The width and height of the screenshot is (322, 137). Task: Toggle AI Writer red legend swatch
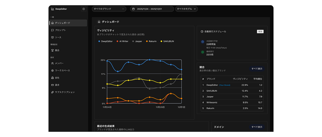117,41
